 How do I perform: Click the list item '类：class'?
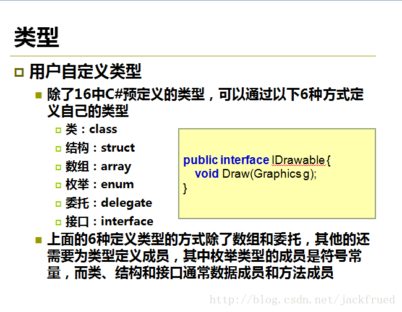(92, 129)
